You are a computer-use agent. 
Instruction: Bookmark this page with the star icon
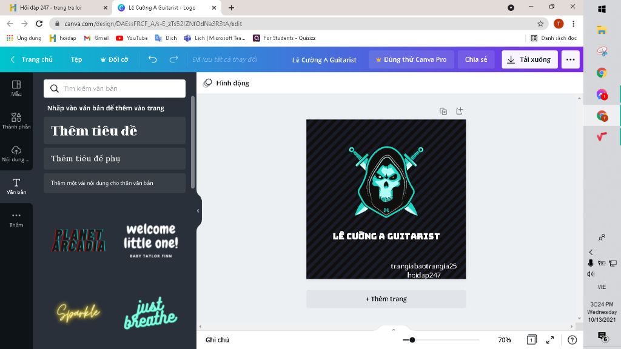coord(540,24)
